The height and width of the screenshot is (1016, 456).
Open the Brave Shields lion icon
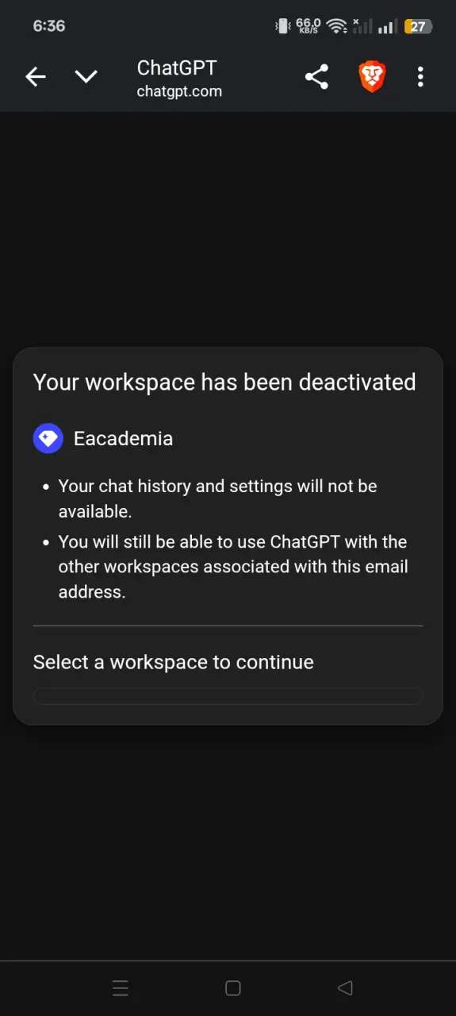pyautogui.click(x=372, y=77)
